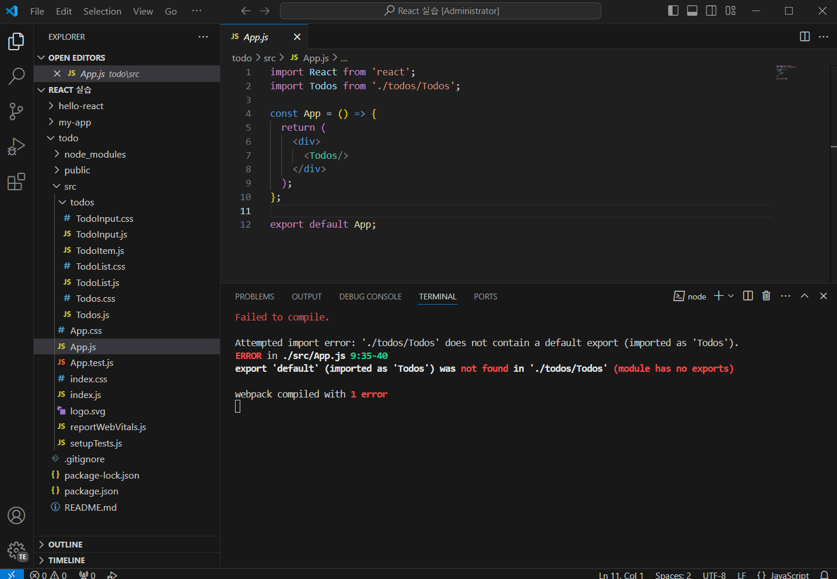Open the Accounts menu icon
Image resolution: width=837 pixels, height=579 pixels.
pos(16,515)
